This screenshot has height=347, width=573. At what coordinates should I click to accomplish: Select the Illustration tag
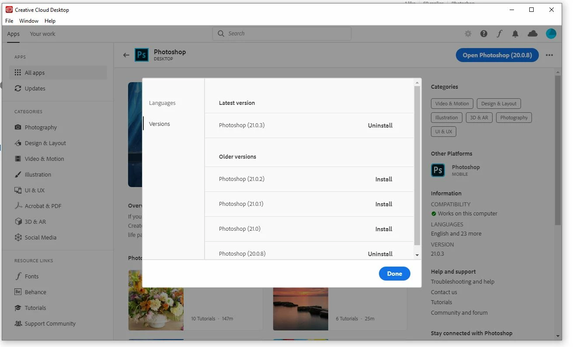click(446, 118)
